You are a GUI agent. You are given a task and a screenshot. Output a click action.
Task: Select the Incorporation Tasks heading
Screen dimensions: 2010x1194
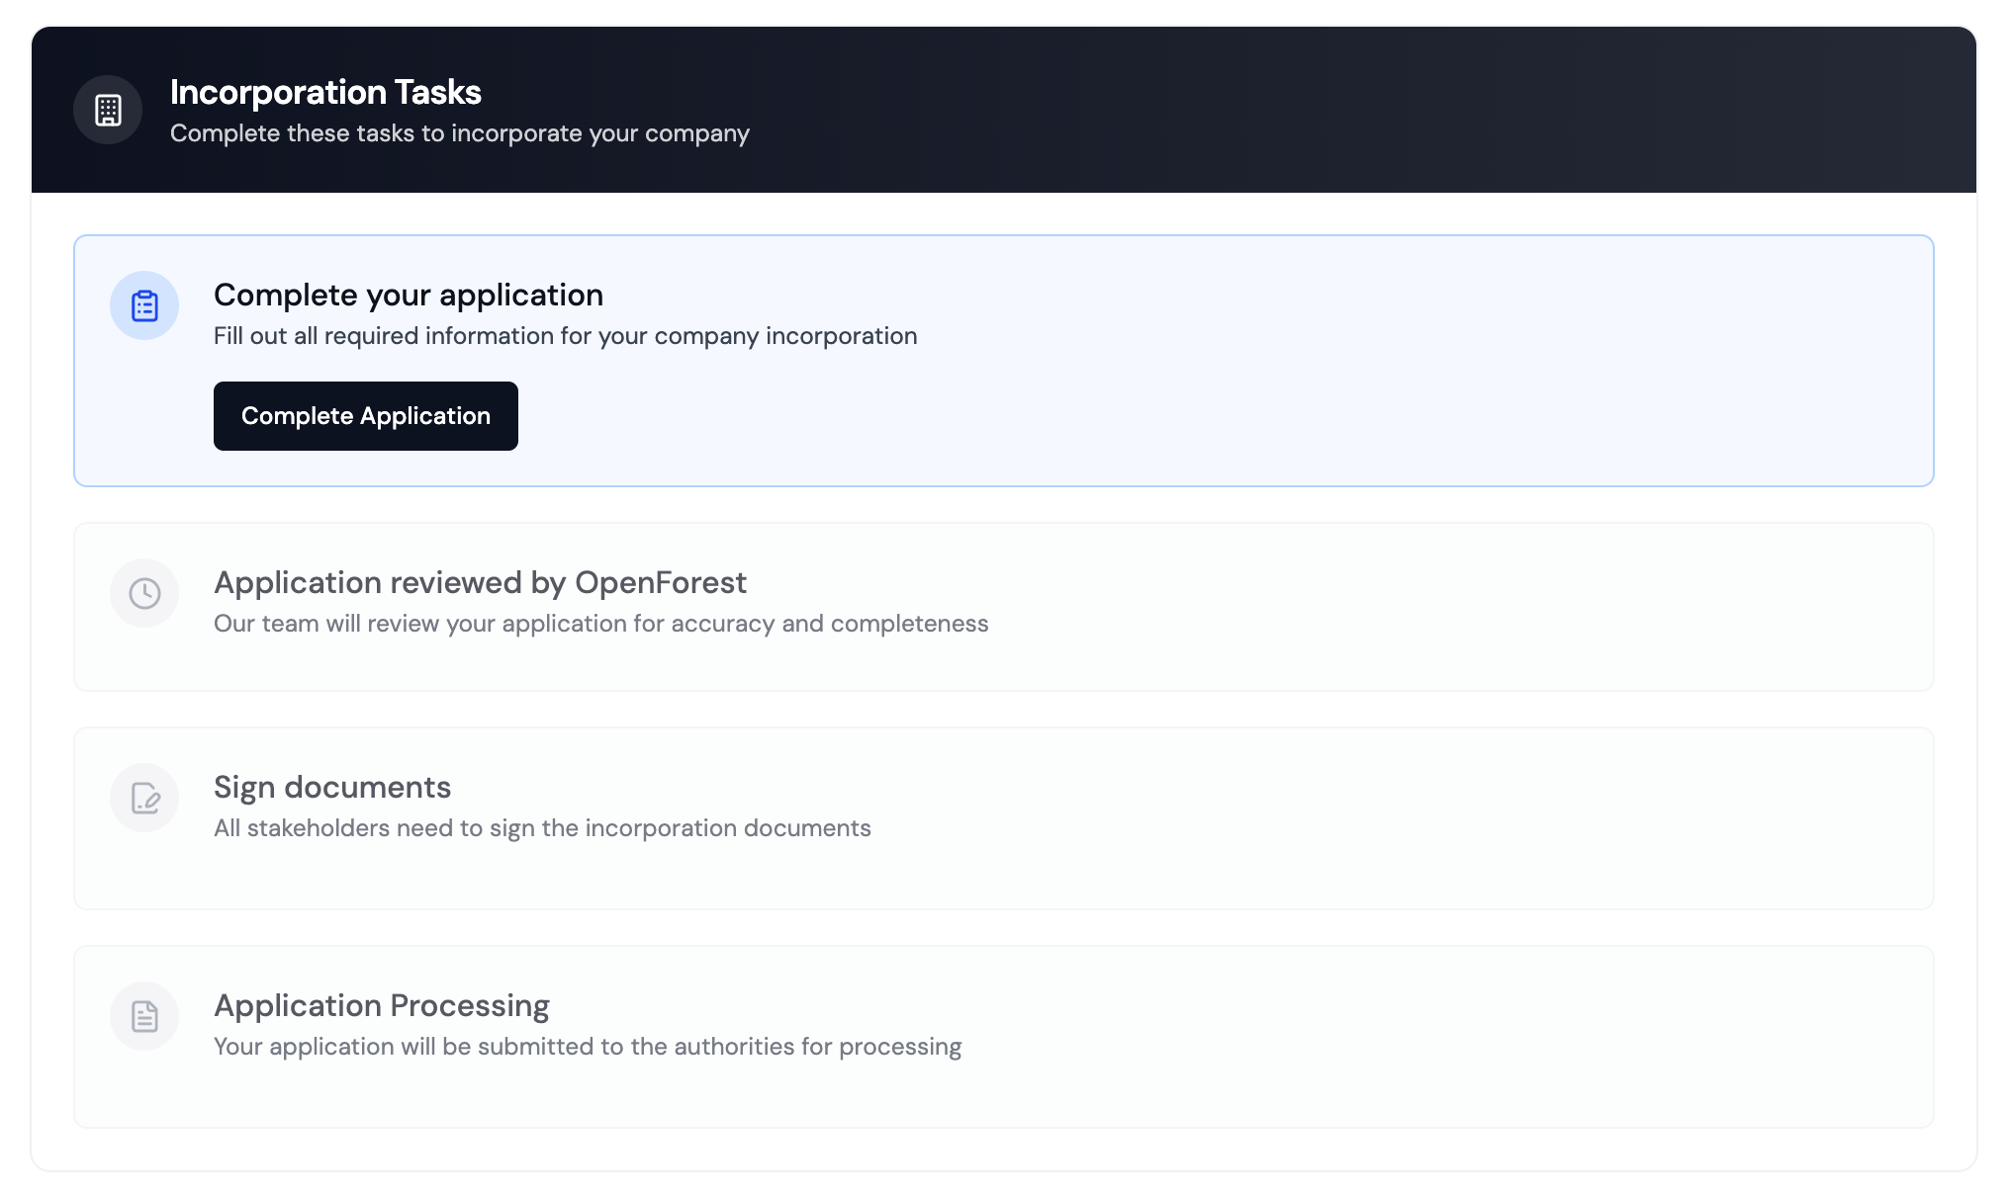[325, 92]
